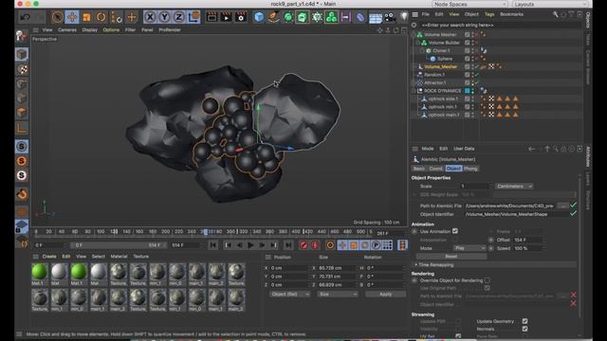Open Material Manager Texture menu
The height and width of the screenshot is (341, 607).
(x=141, y=257)
